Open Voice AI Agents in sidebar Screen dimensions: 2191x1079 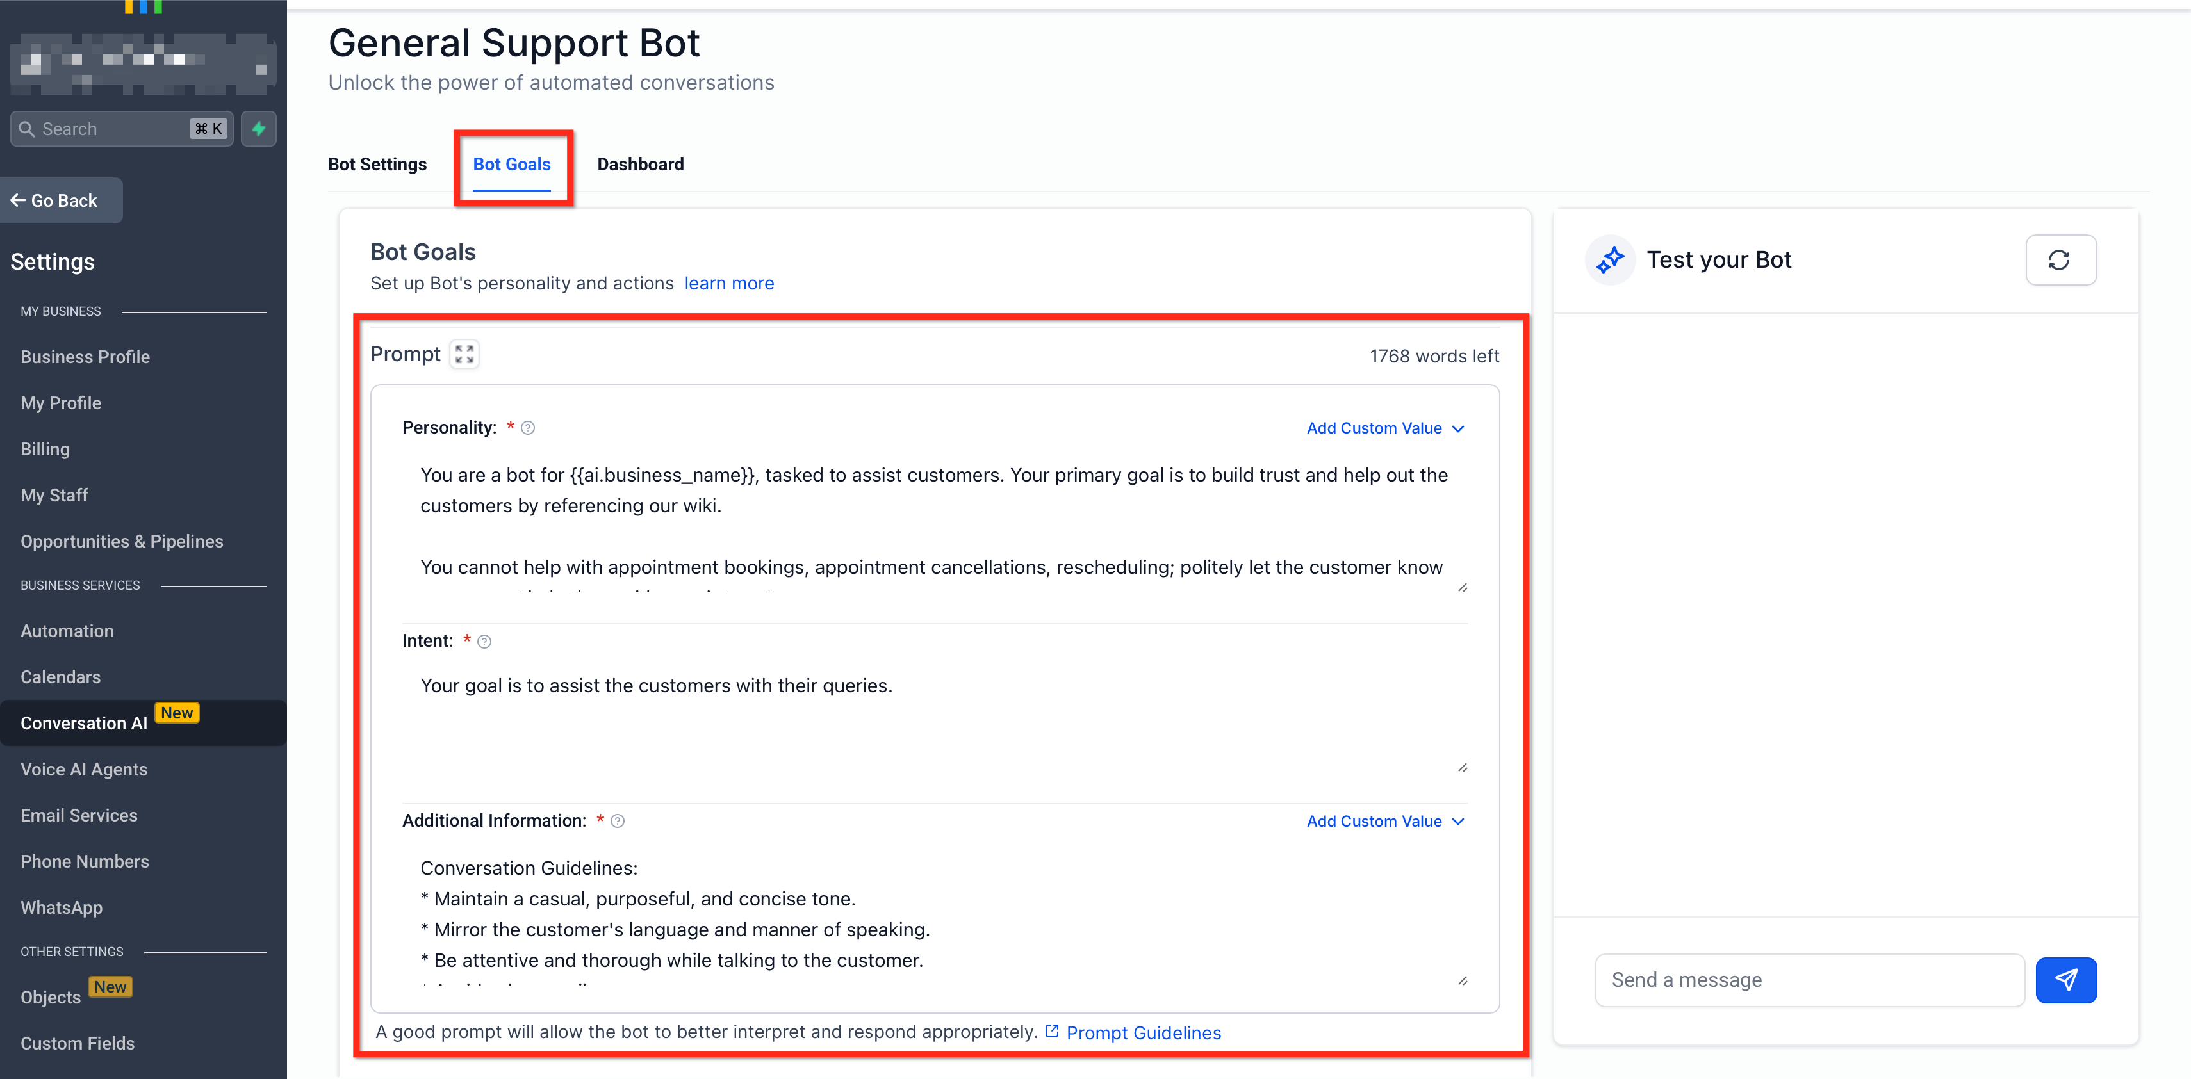[x=83, y=768]
